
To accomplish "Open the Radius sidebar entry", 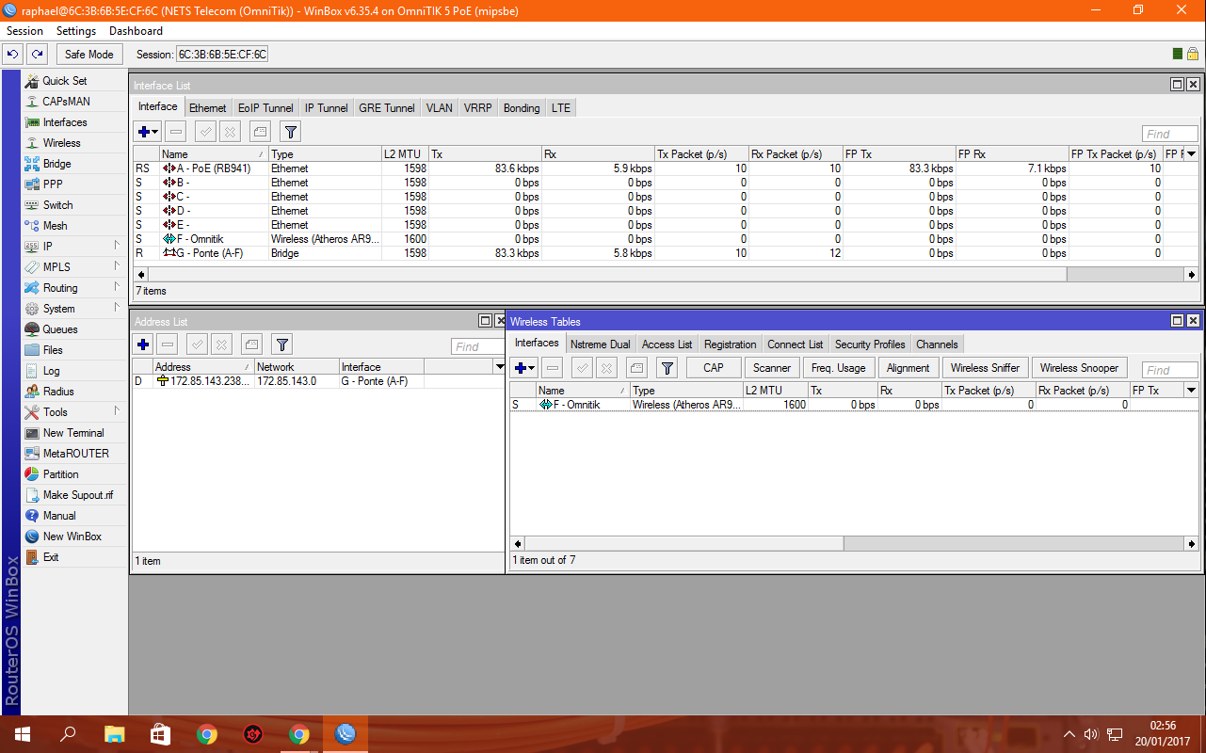I will (x=58, y=392).
